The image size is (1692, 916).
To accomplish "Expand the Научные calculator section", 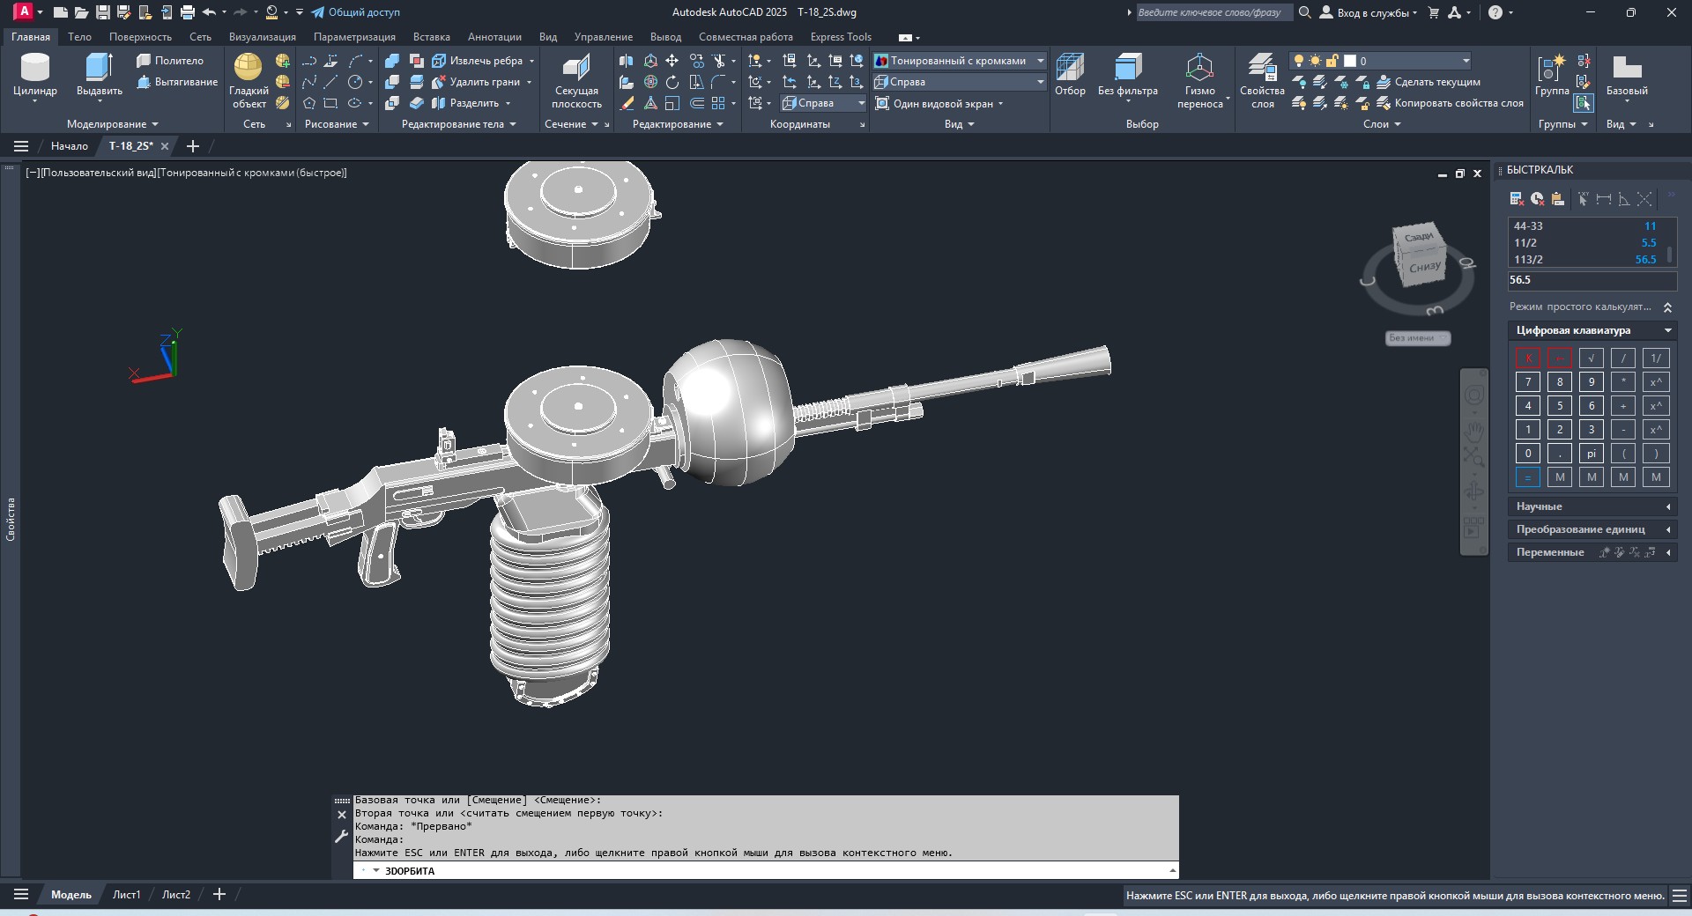I will click(1592, 506).
